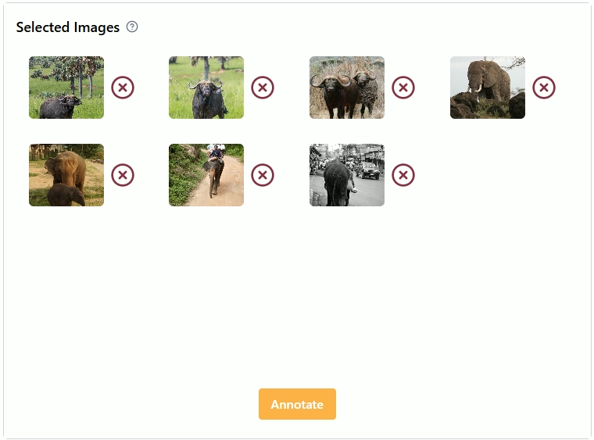Select the buffalo with palm trees thumbnail
Screen dimensions: 594x440
pyautogui.click(x=66, y=88)
